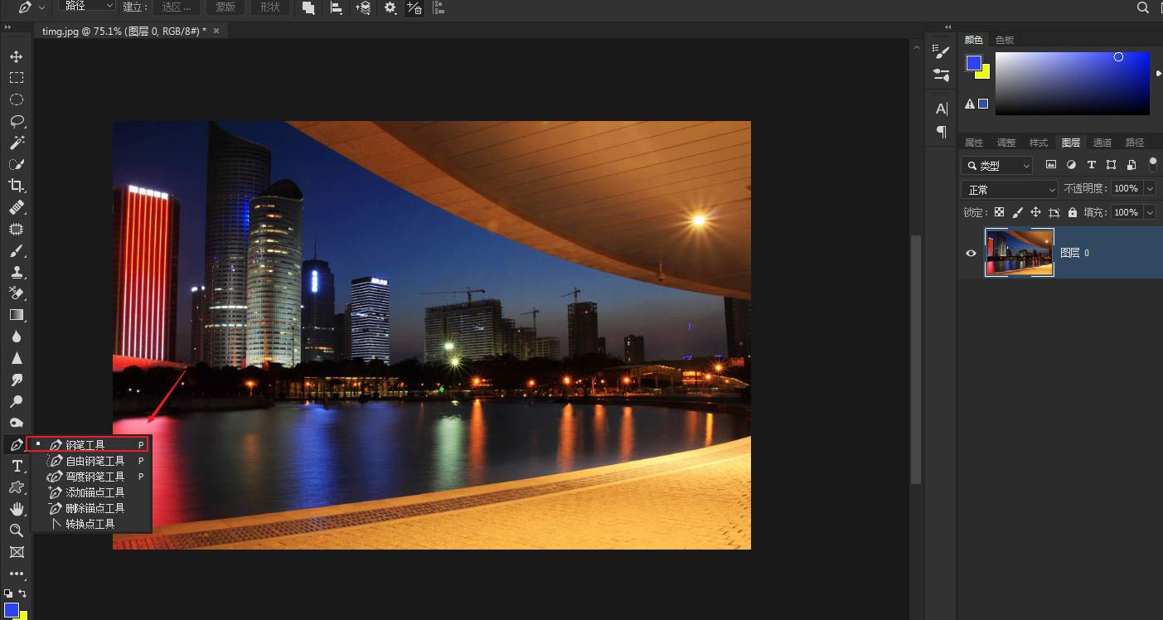The image size is (1163, 620).
Task: Switch to the 路径 panel tab
Action: click(1135, 143)
